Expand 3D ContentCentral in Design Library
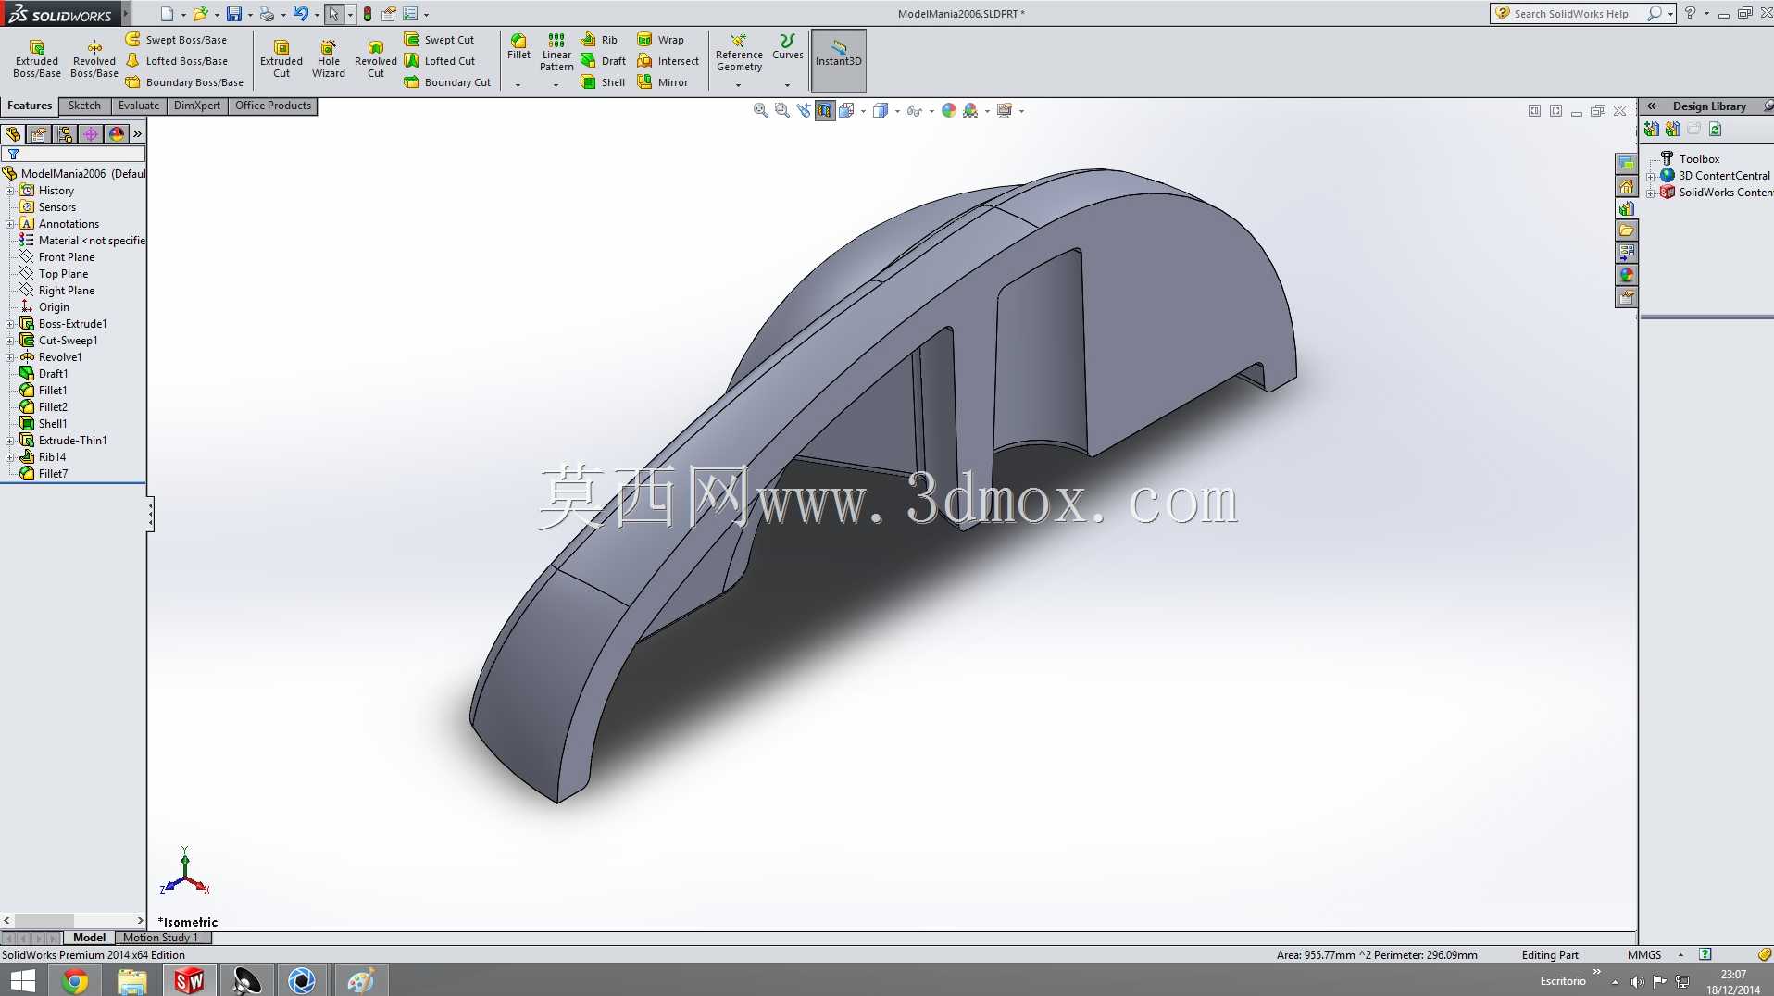Image resolution: width=1774 pixels, height=996 pixels. click(1651, 176)
